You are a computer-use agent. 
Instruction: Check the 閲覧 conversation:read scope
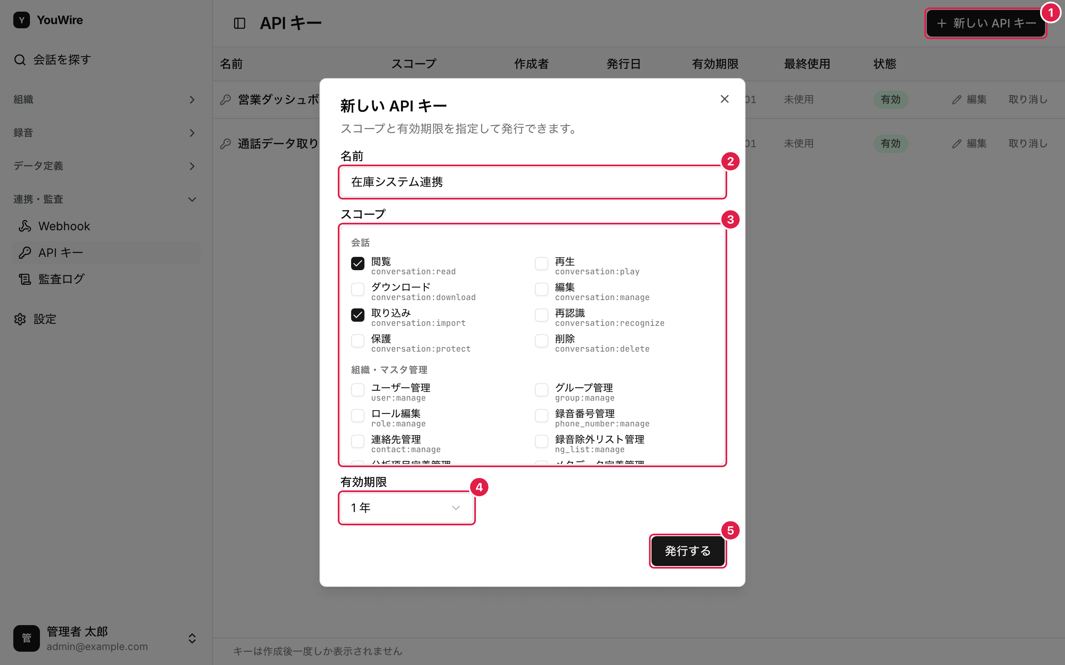(x=358, y=264)
